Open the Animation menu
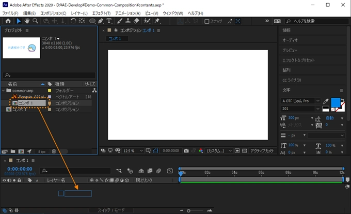The height and width of the screenshot is (214, 351). [128, 13]
